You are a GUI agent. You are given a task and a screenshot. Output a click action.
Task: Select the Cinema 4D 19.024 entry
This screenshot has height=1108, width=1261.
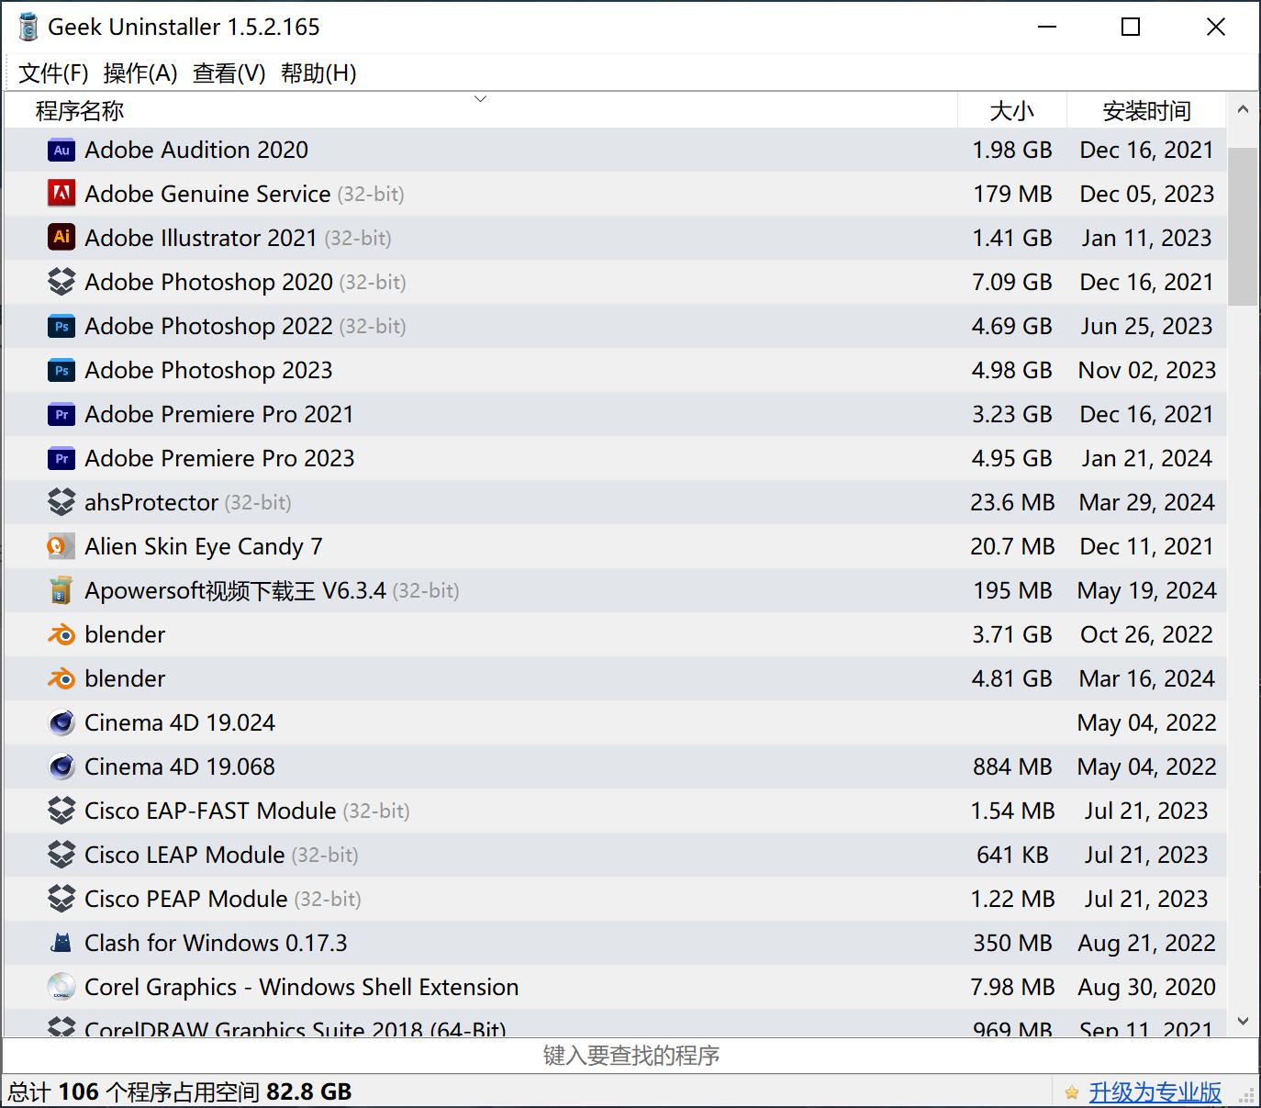tap(616, 722)
